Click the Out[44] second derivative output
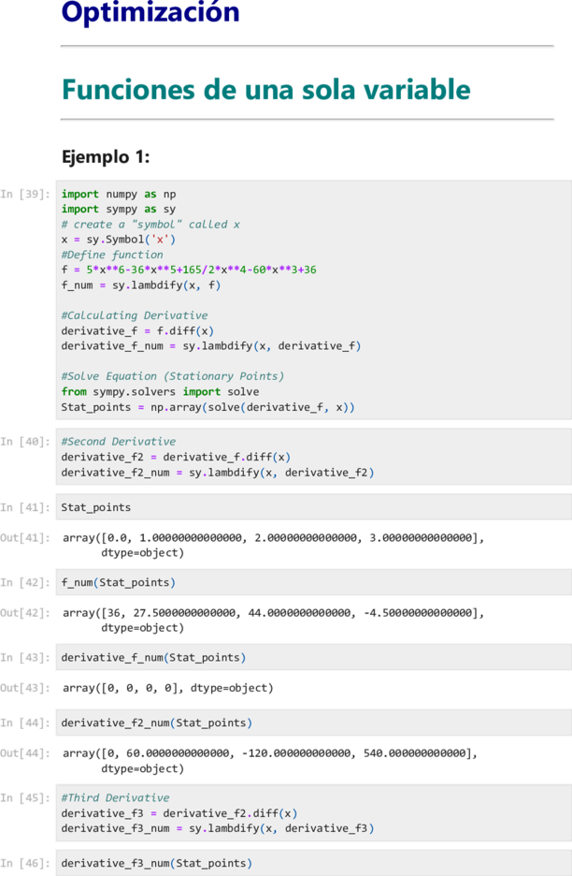572x876 pixels. pos(270,760)
